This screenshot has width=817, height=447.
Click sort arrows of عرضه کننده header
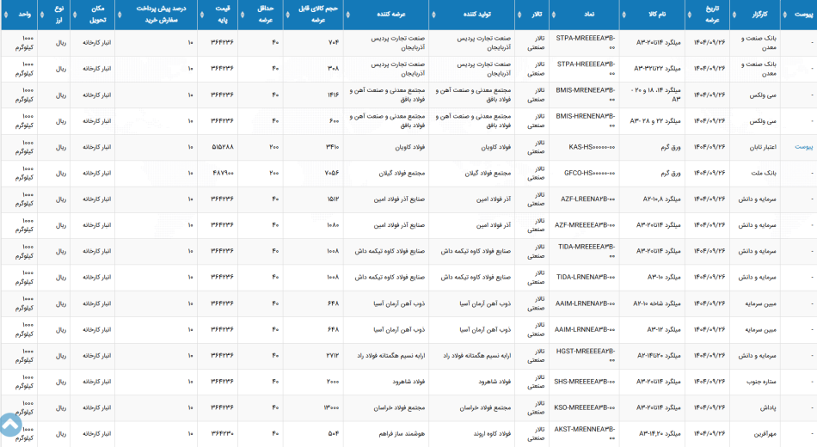(348, 15)
